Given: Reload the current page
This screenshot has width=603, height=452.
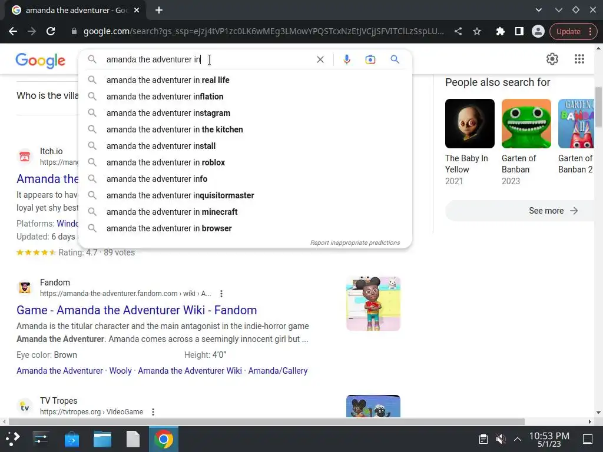Looking at the screenshot, I should [51, 32].
